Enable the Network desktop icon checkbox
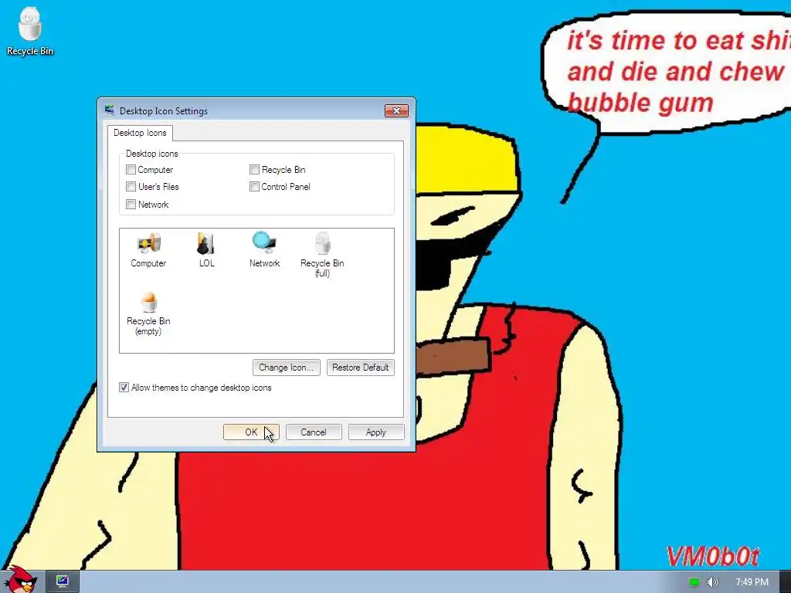 tap(131, 204)
